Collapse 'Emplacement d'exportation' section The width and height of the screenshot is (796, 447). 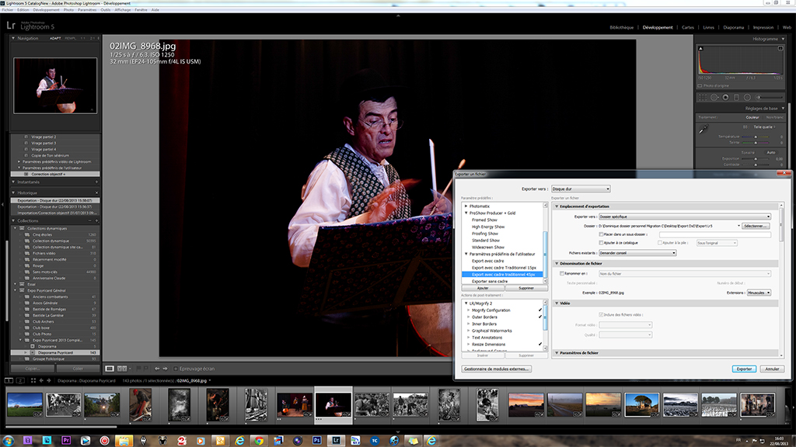coord(557,206)
